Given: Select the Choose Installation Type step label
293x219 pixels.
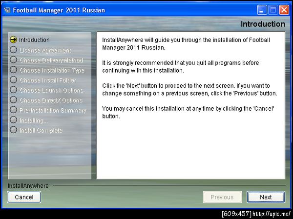Looking at the screenshot, I should point(52,70).
